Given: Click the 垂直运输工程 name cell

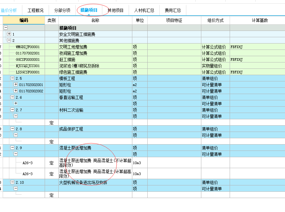Looking at the screenshot, I should click(95, 97).
